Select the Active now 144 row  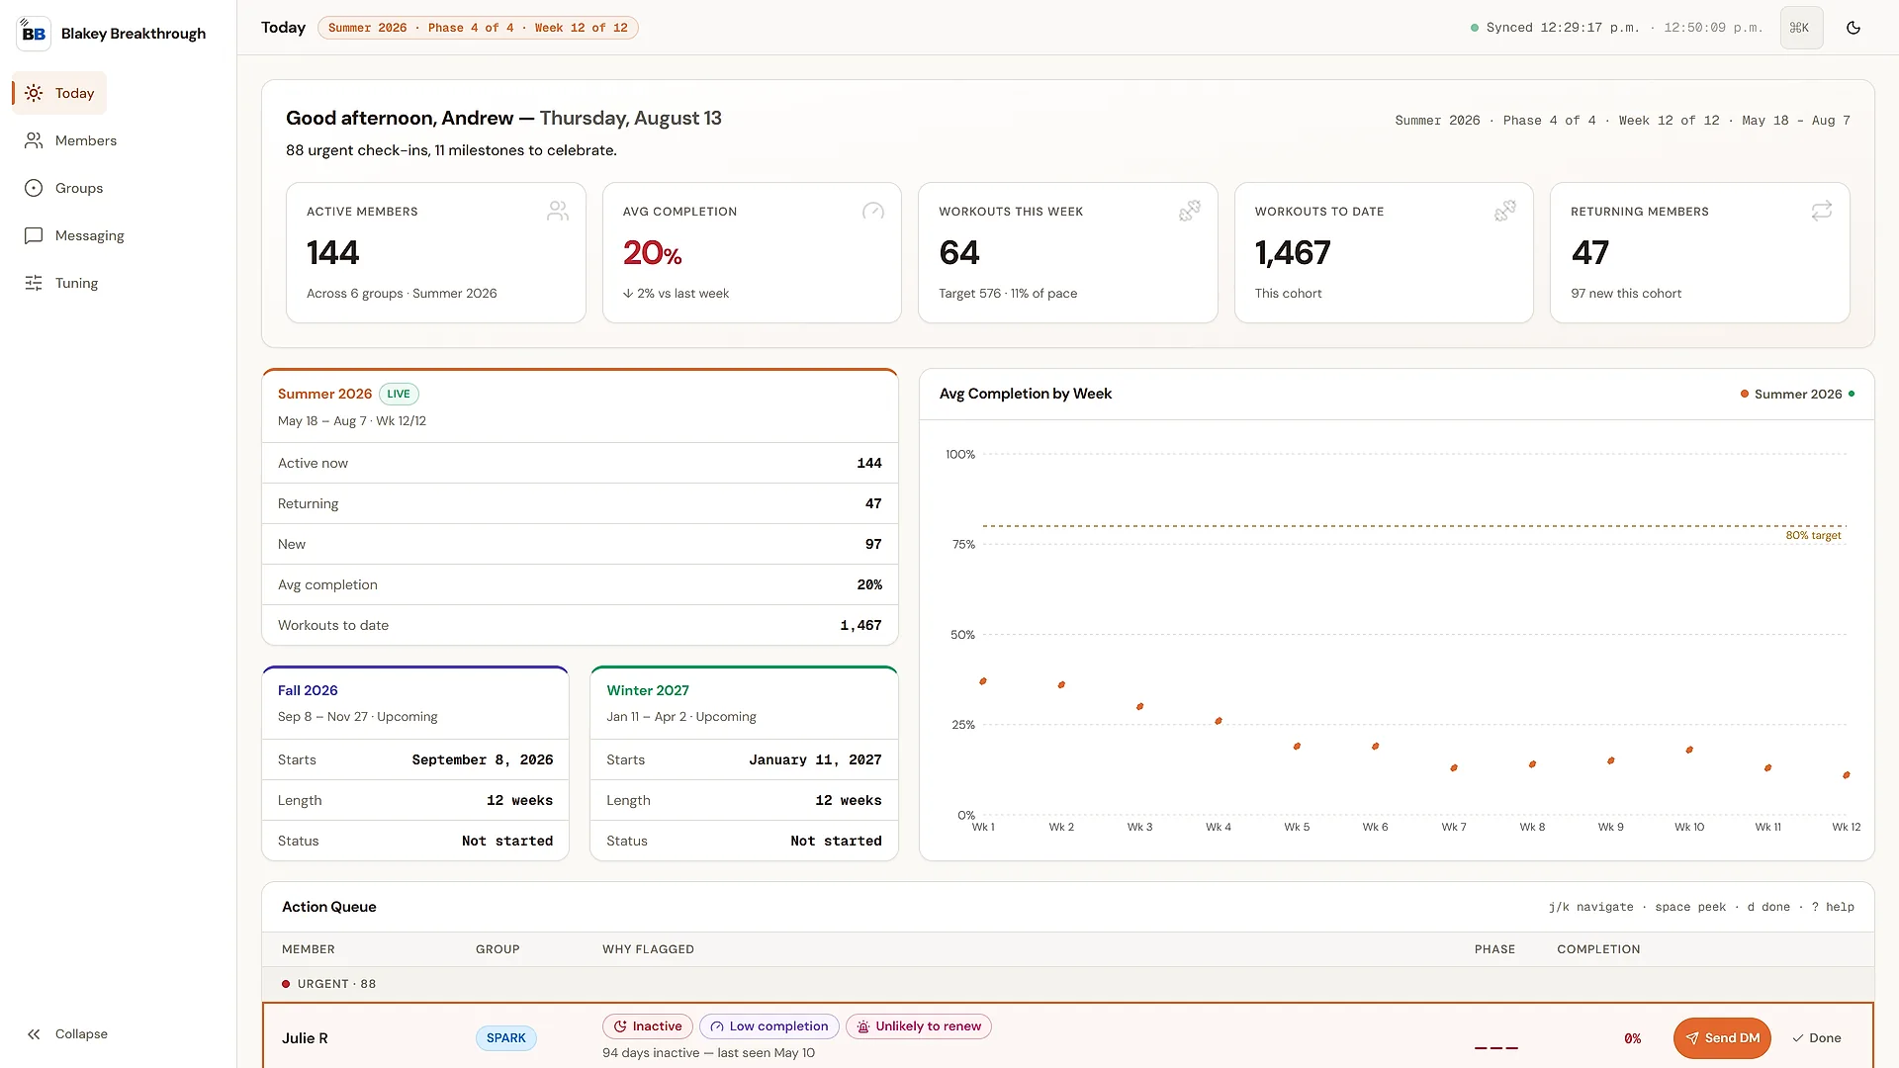click(580, 463)
